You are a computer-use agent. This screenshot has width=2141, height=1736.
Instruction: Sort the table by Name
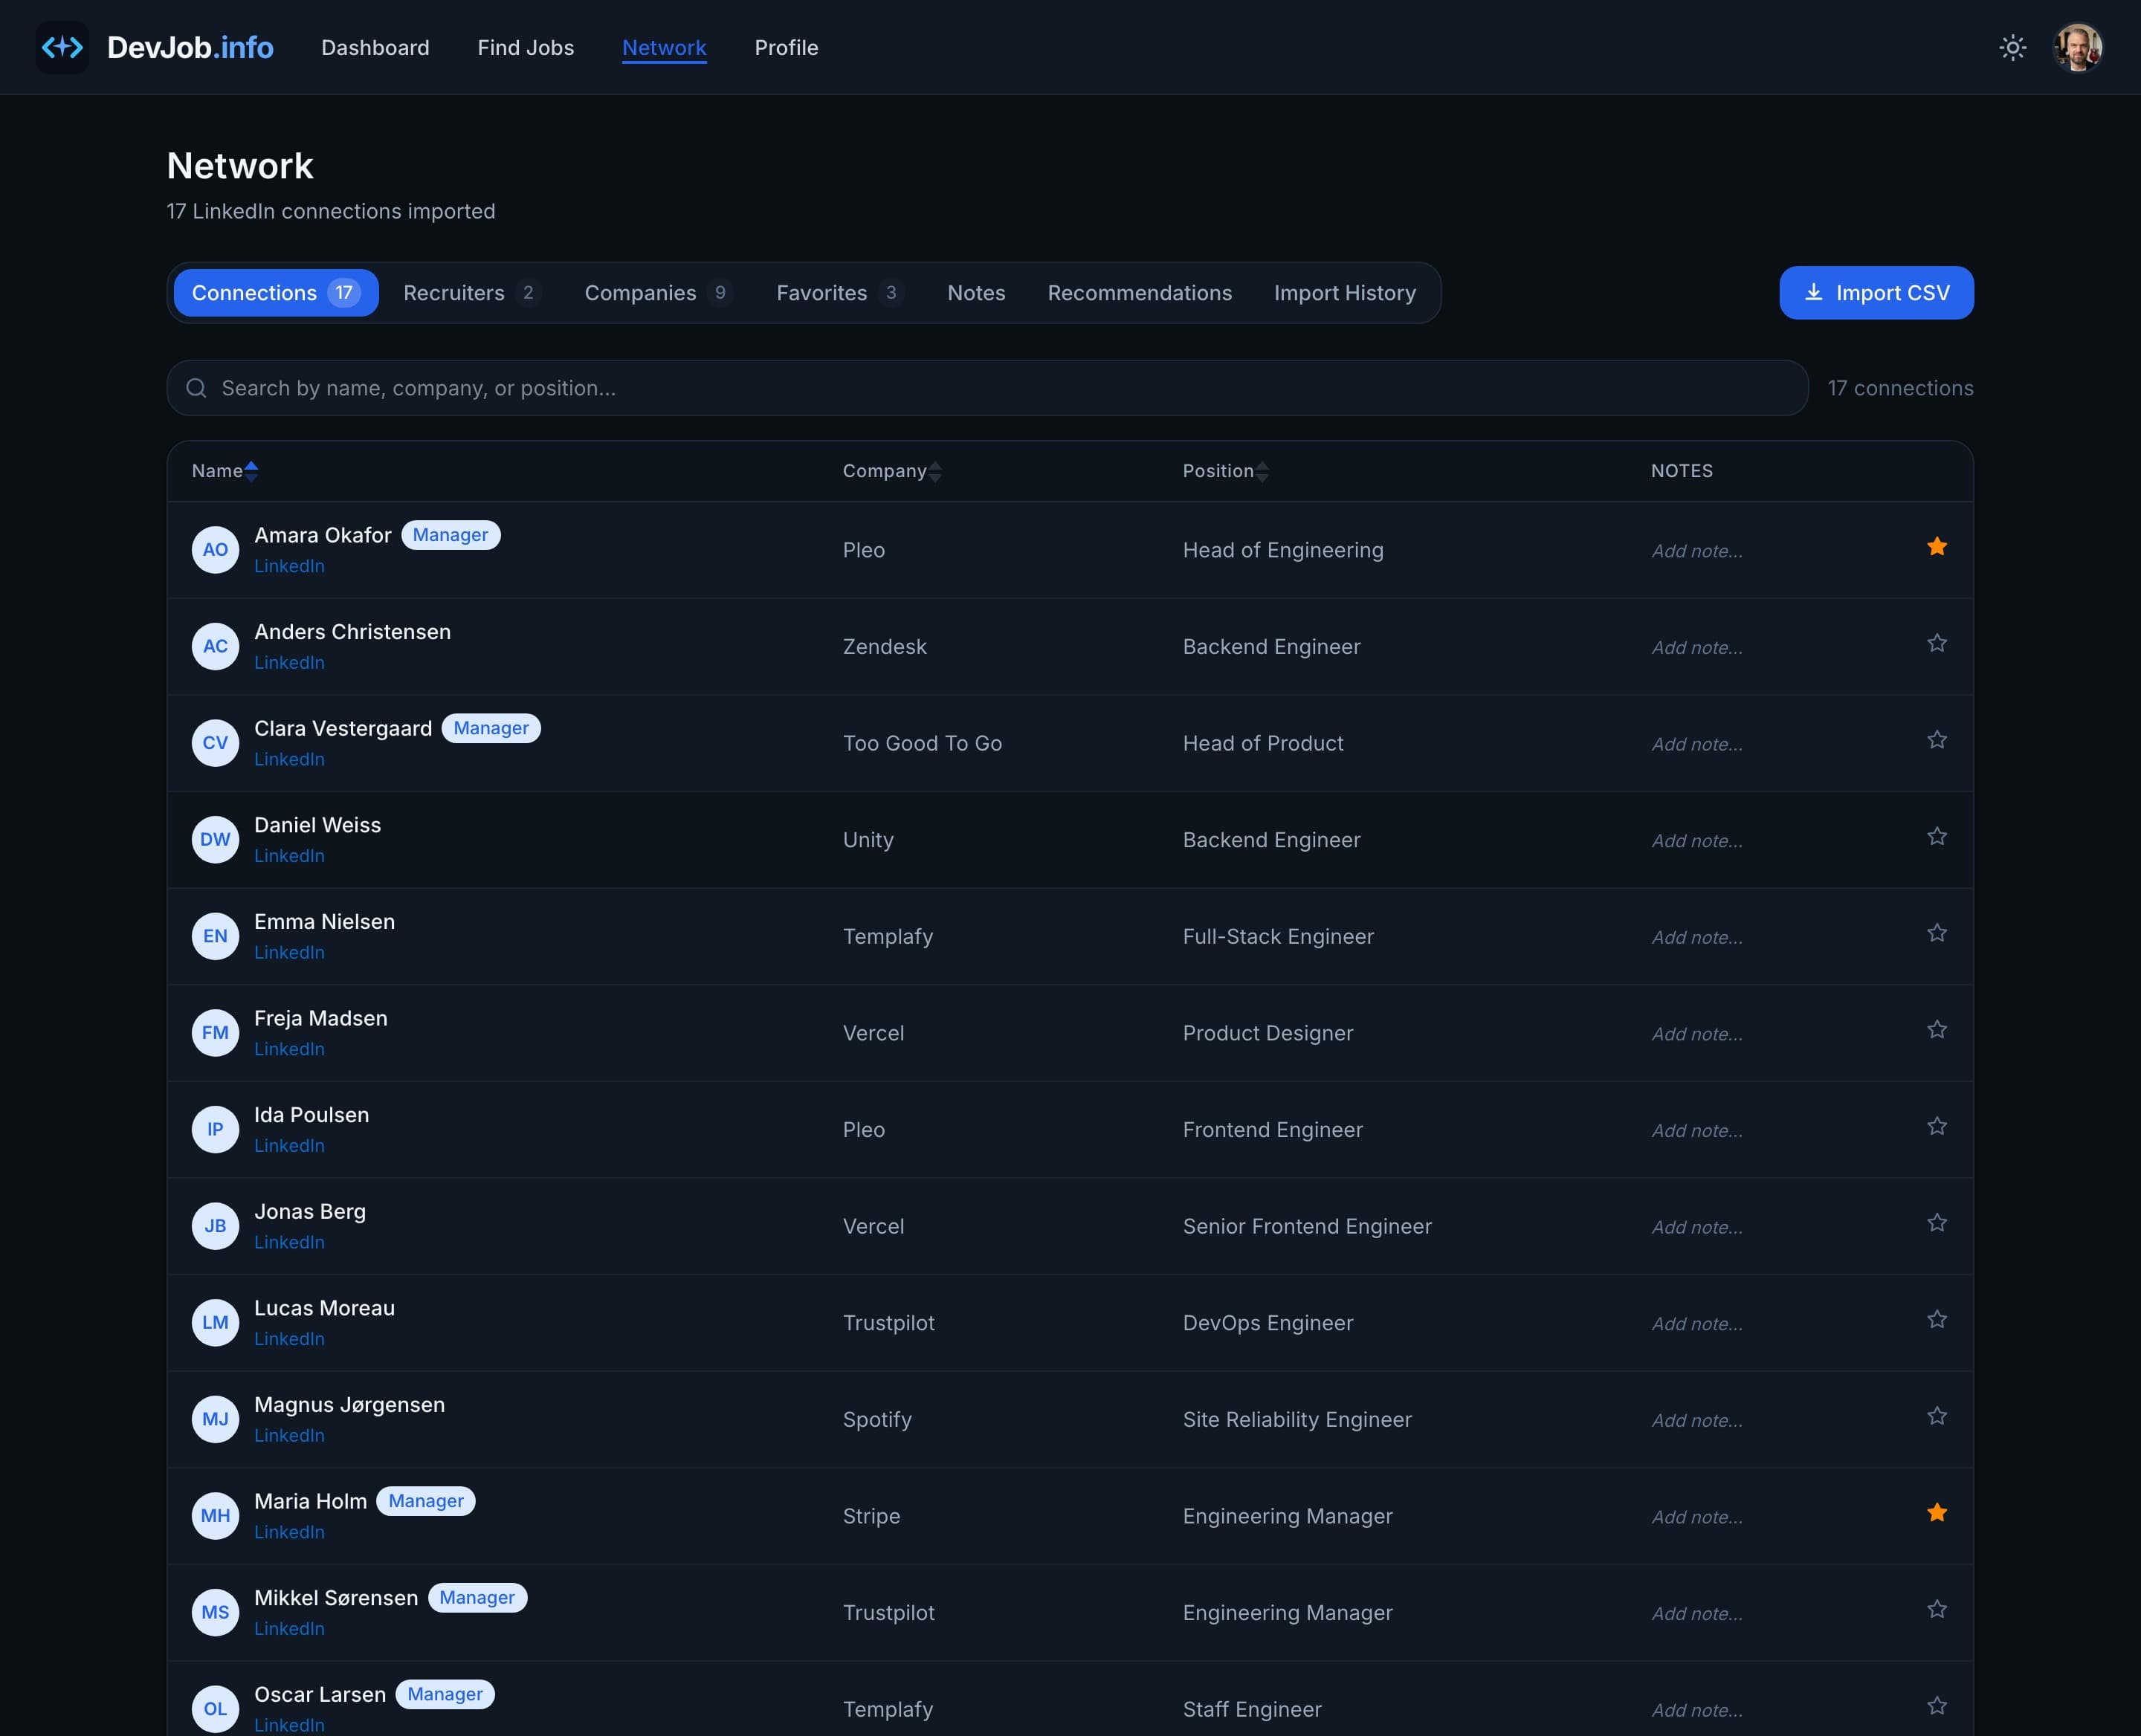[x=225, y=471]
